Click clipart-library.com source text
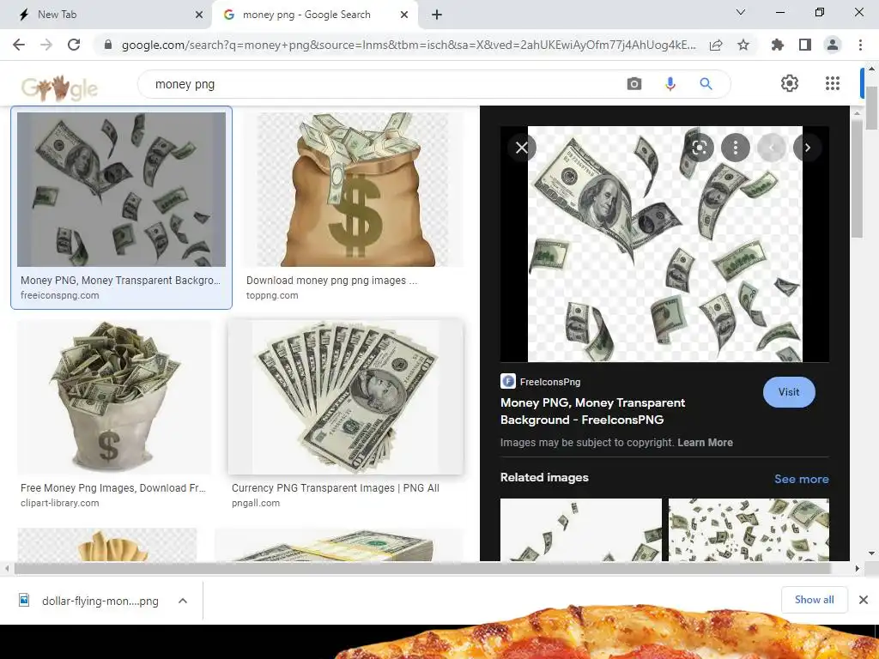The width and height of the screenshot is (879, 659). 59,503
